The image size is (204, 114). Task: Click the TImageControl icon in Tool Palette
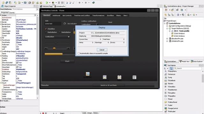[x=166, y=108]
